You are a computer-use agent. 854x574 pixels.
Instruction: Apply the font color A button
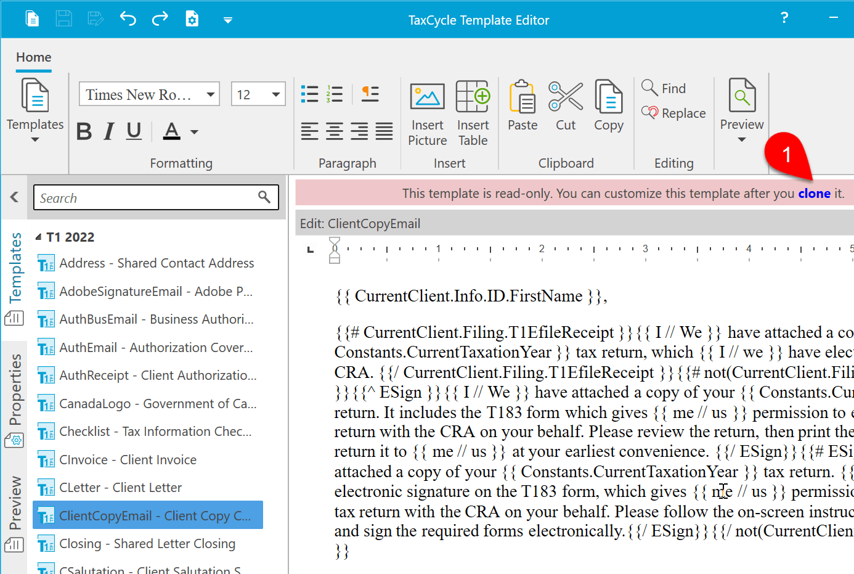click(172, 131)
